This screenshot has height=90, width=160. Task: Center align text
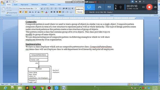[x=54, y=12]
